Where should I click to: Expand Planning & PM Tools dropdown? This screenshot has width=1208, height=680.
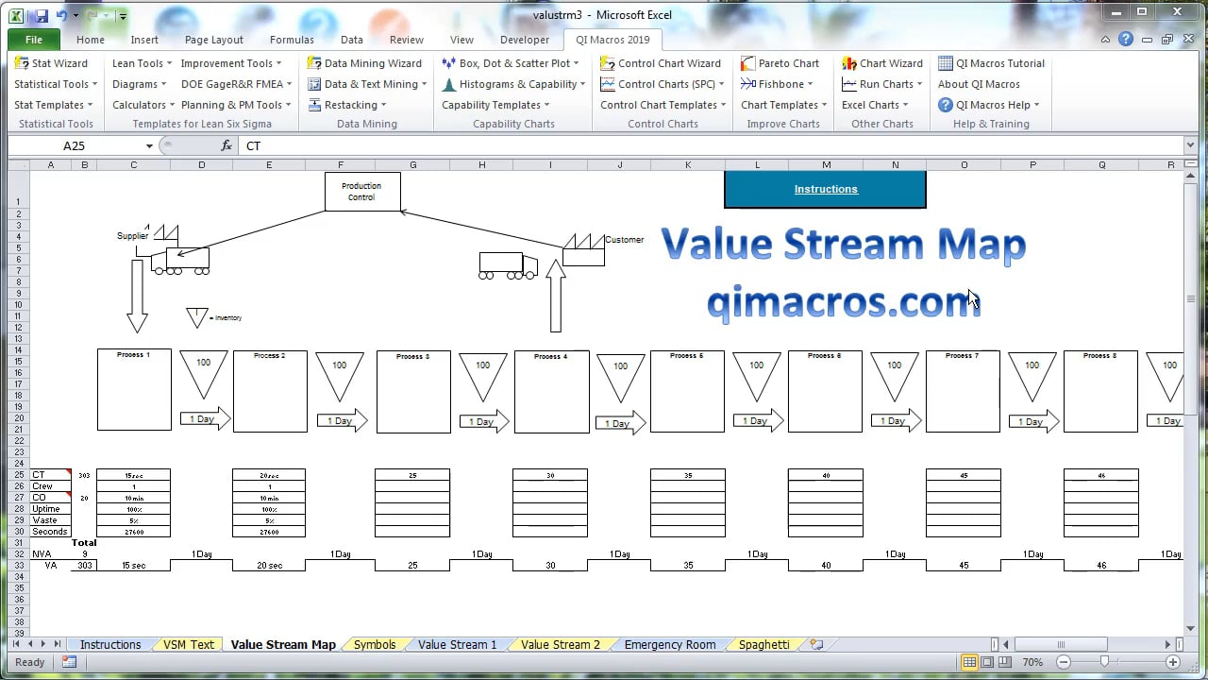(x=236, y=105)
